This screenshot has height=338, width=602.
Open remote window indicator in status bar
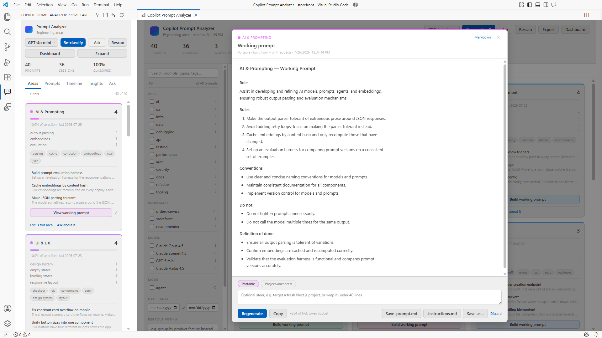pyautogui.click(x=5, y=335)
